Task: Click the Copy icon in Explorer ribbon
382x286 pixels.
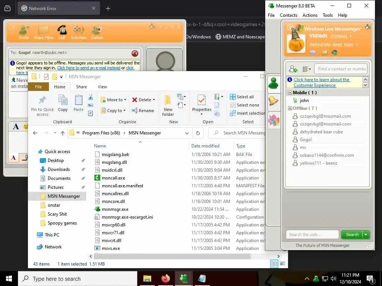Action: click(x=63, y=104)
